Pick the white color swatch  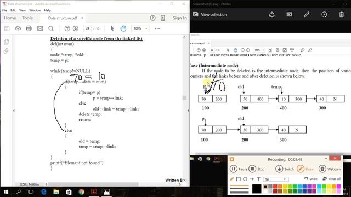[x=265, y=191]
